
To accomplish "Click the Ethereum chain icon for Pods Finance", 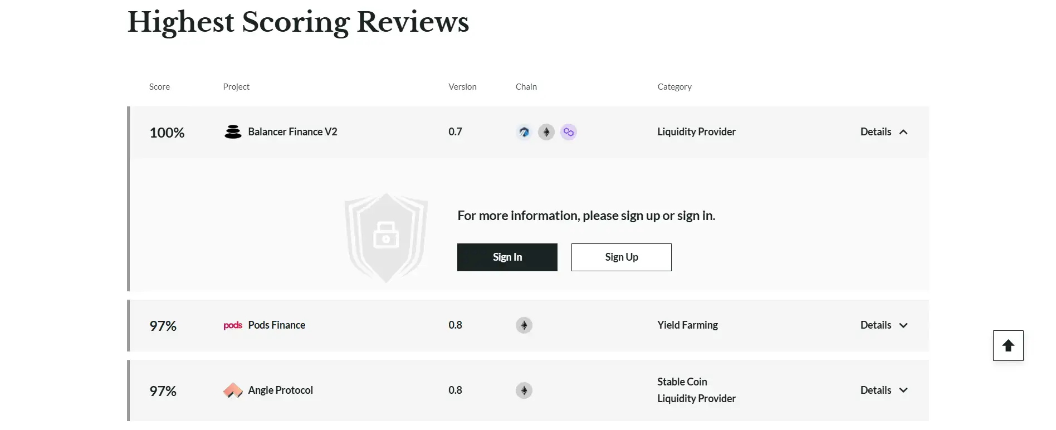I will [x=524, y=325].
